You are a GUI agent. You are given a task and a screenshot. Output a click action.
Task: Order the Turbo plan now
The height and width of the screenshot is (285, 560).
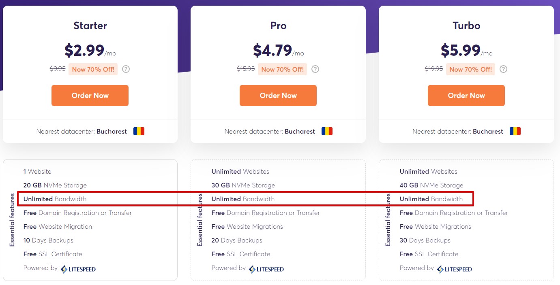[466, 96]
